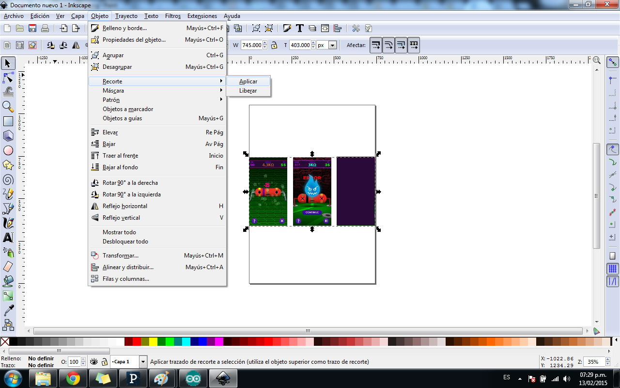Open Inkscape preferences icon
Viewport: 620px width, 388px height.
[356, 28]
